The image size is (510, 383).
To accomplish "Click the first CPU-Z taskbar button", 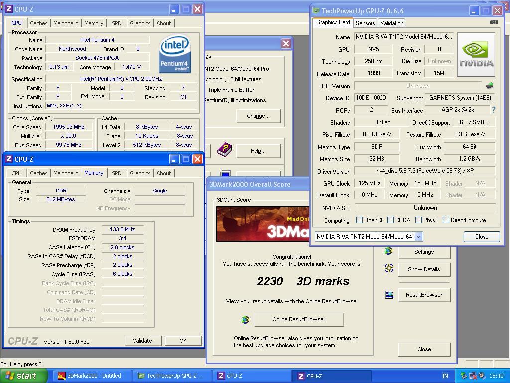I will pyautogui.click(x=252, y=376).
